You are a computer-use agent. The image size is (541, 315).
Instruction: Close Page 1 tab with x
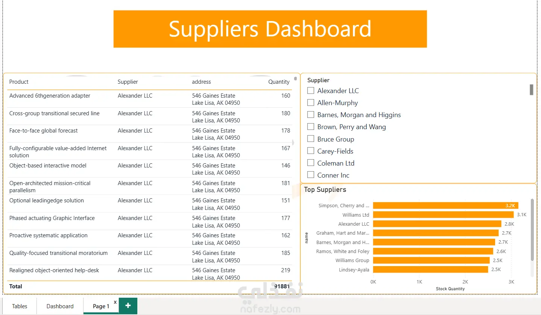(115, 302)
